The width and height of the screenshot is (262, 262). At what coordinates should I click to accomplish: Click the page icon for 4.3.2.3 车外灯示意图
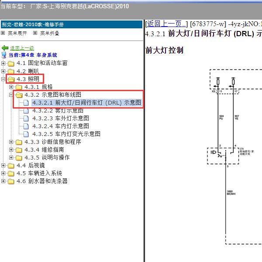click(26, 119)
